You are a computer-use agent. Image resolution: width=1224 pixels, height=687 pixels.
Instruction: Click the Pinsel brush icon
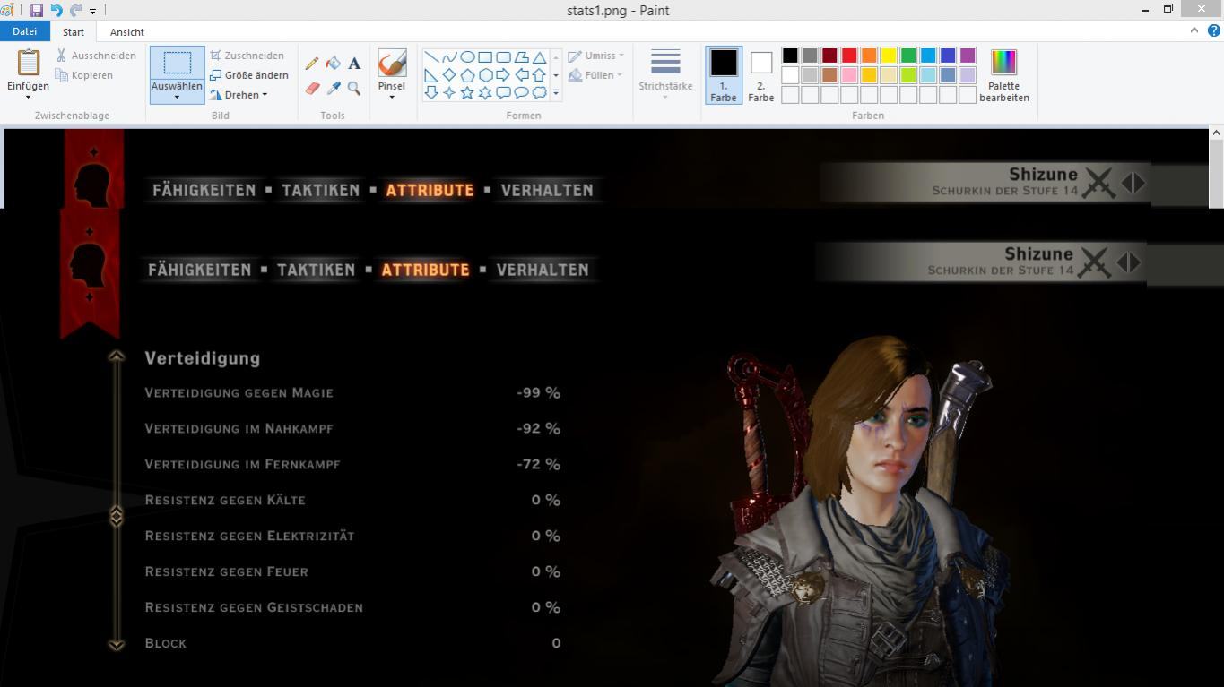click(x=392, y=64)
